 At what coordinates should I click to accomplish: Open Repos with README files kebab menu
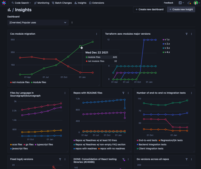pos(128,93)
